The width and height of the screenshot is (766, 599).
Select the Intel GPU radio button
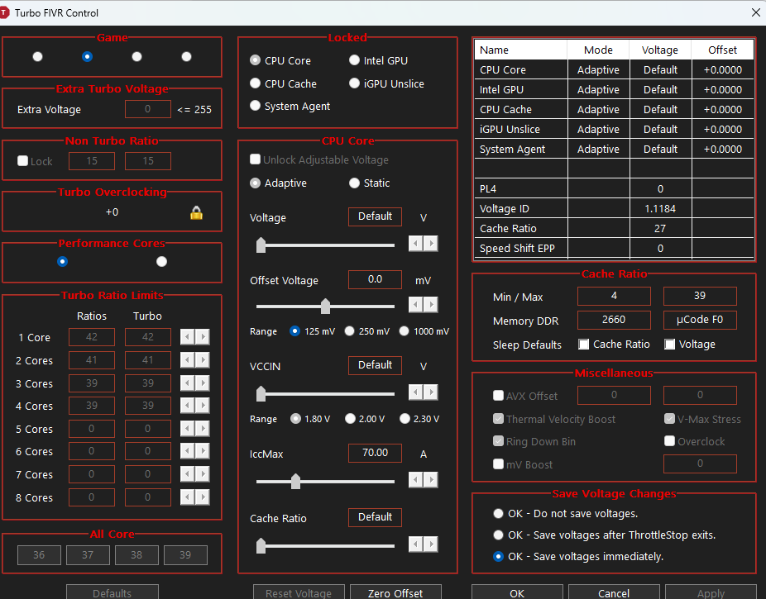tap(354, 60)
